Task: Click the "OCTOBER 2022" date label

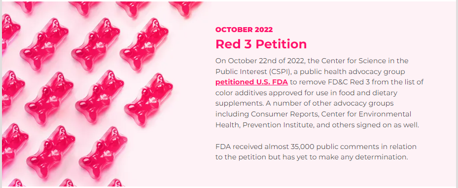Action: coord(244,30)
